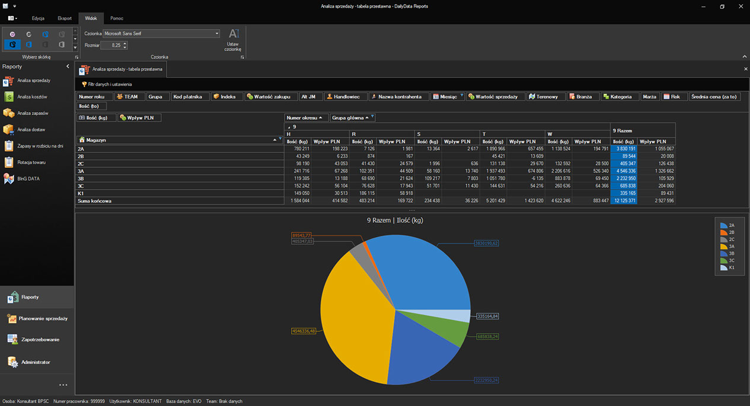750x406 pixels.
Task: Open Analiza zapasów report
Action: tap(33, 113)
